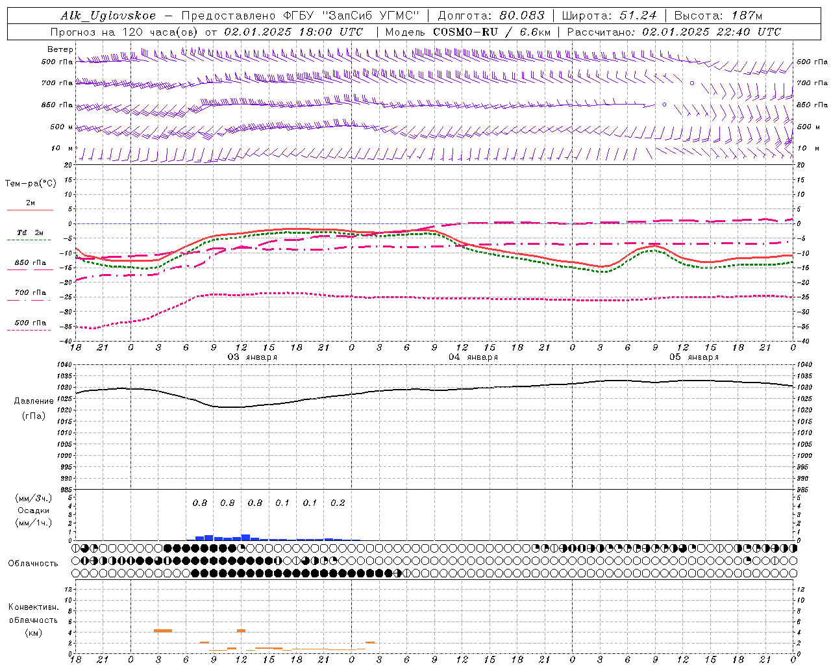
Task: Click the 'Высота: 187м' header field
Action: (718, 16)
